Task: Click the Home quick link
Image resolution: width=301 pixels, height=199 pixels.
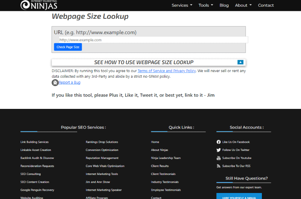Action: (155, 142)
